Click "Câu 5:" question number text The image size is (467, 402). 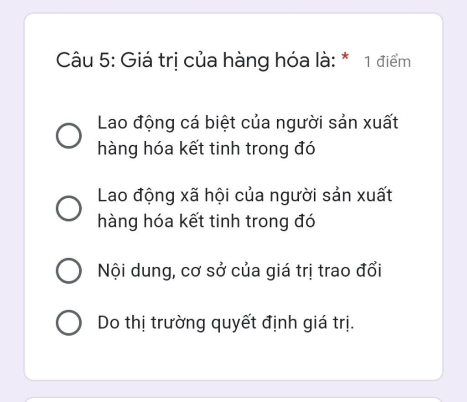[86, 60]
